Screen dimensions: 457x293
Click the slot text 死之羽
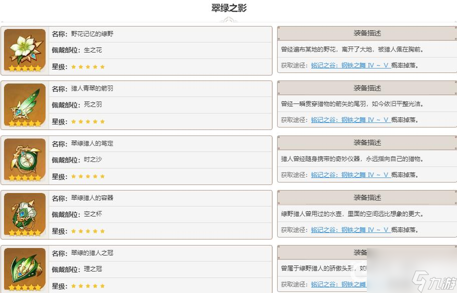point(93,104)
